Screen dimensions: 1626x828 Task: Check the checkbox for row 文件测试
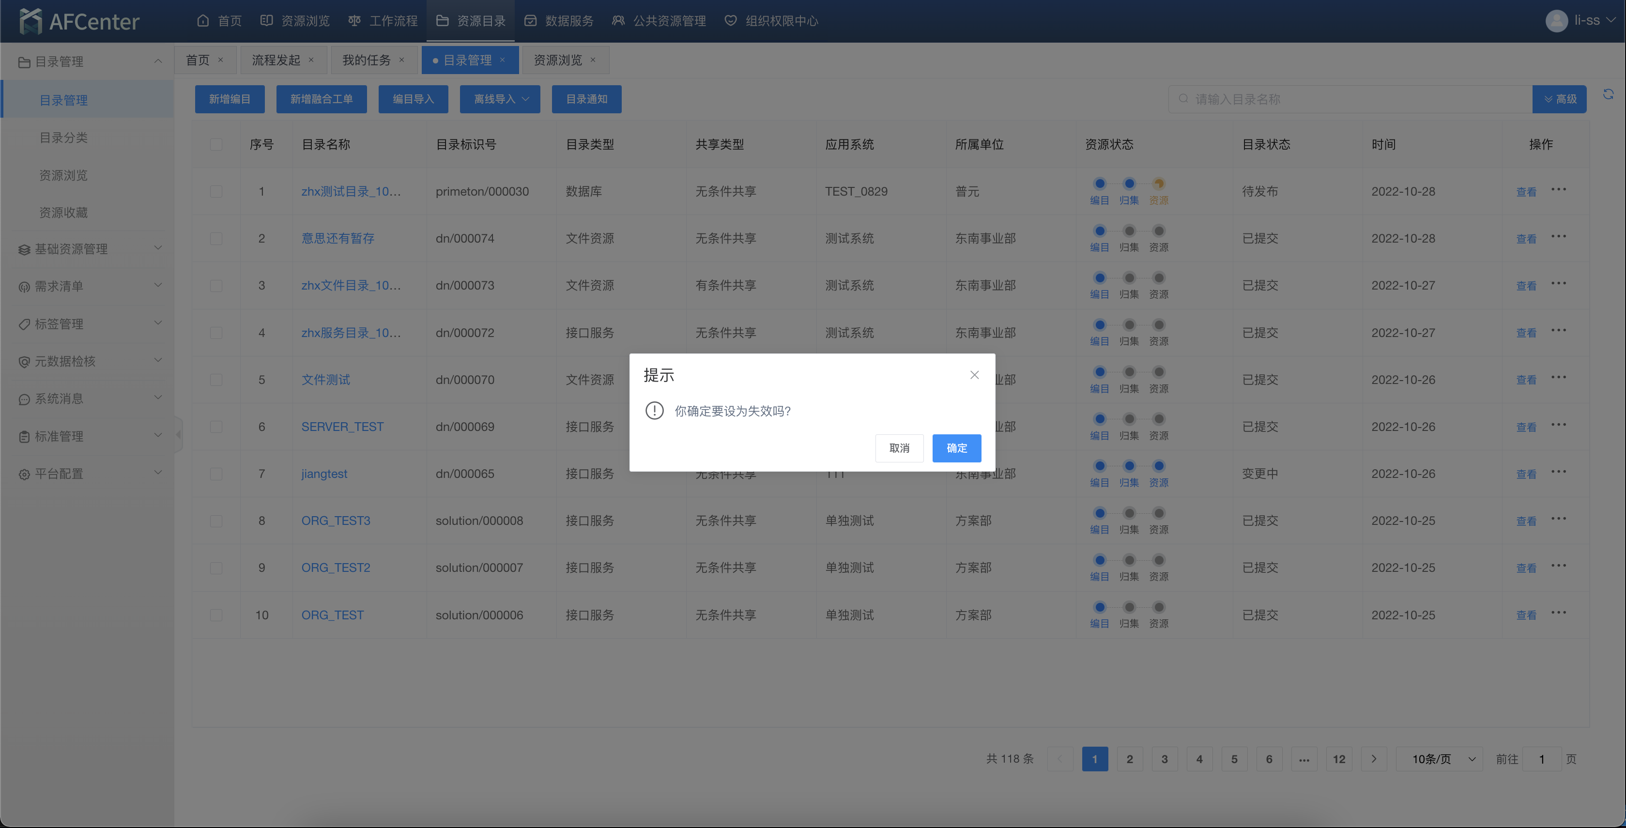coord(216,380)
